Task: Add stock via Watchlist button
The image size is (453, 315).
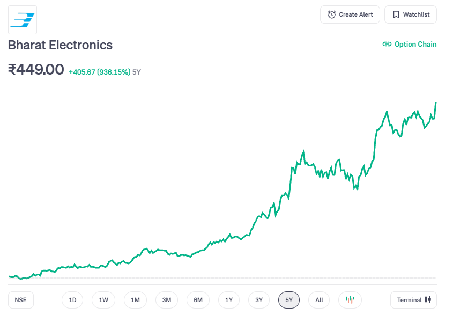Action: coord(411,14)
